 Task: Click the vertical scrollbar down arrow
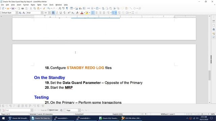pos(210,103)
